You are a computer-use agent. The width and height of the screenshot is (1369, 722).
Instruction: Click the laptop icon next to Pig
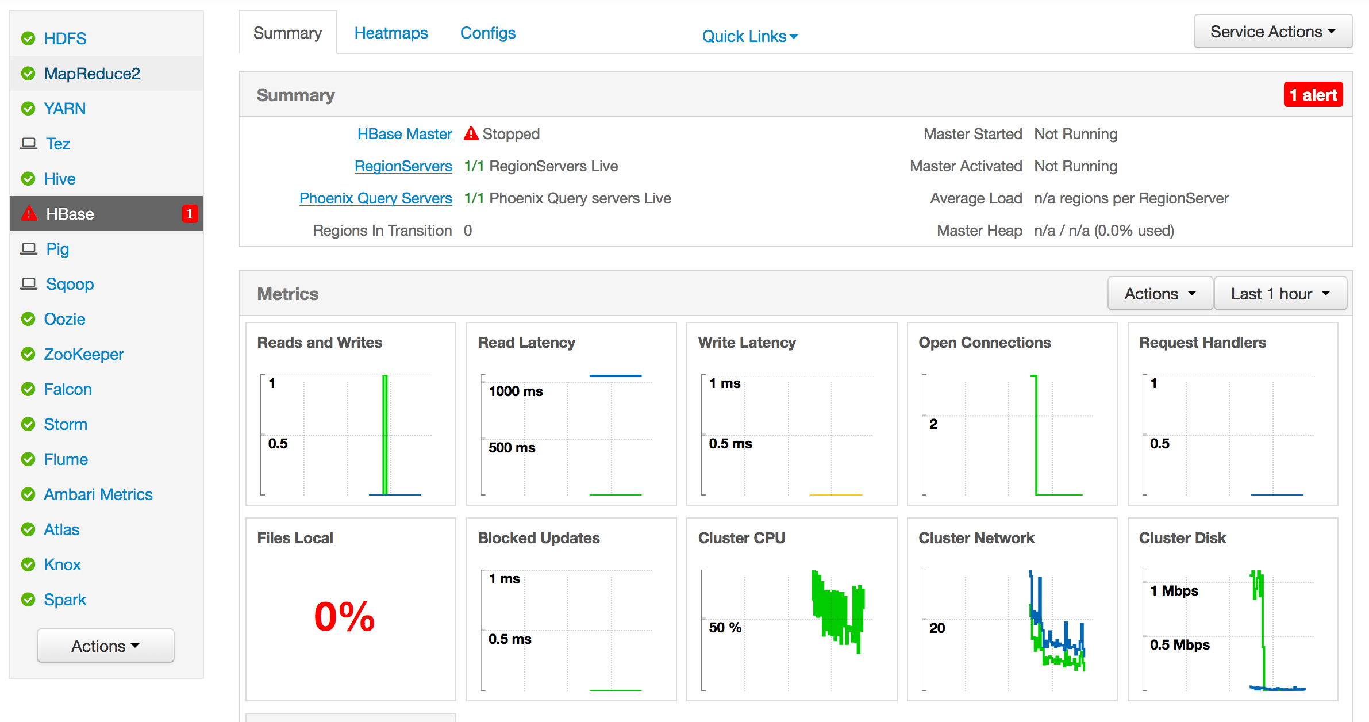29,248
